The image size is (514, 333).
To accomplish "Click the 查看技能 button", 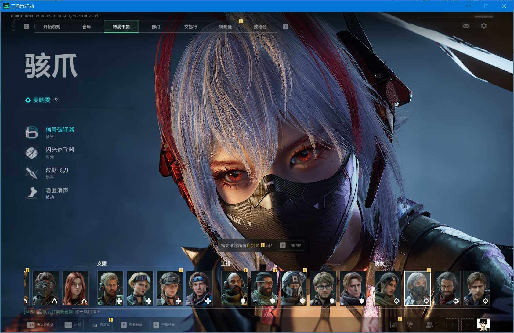I will click(132, 325).
